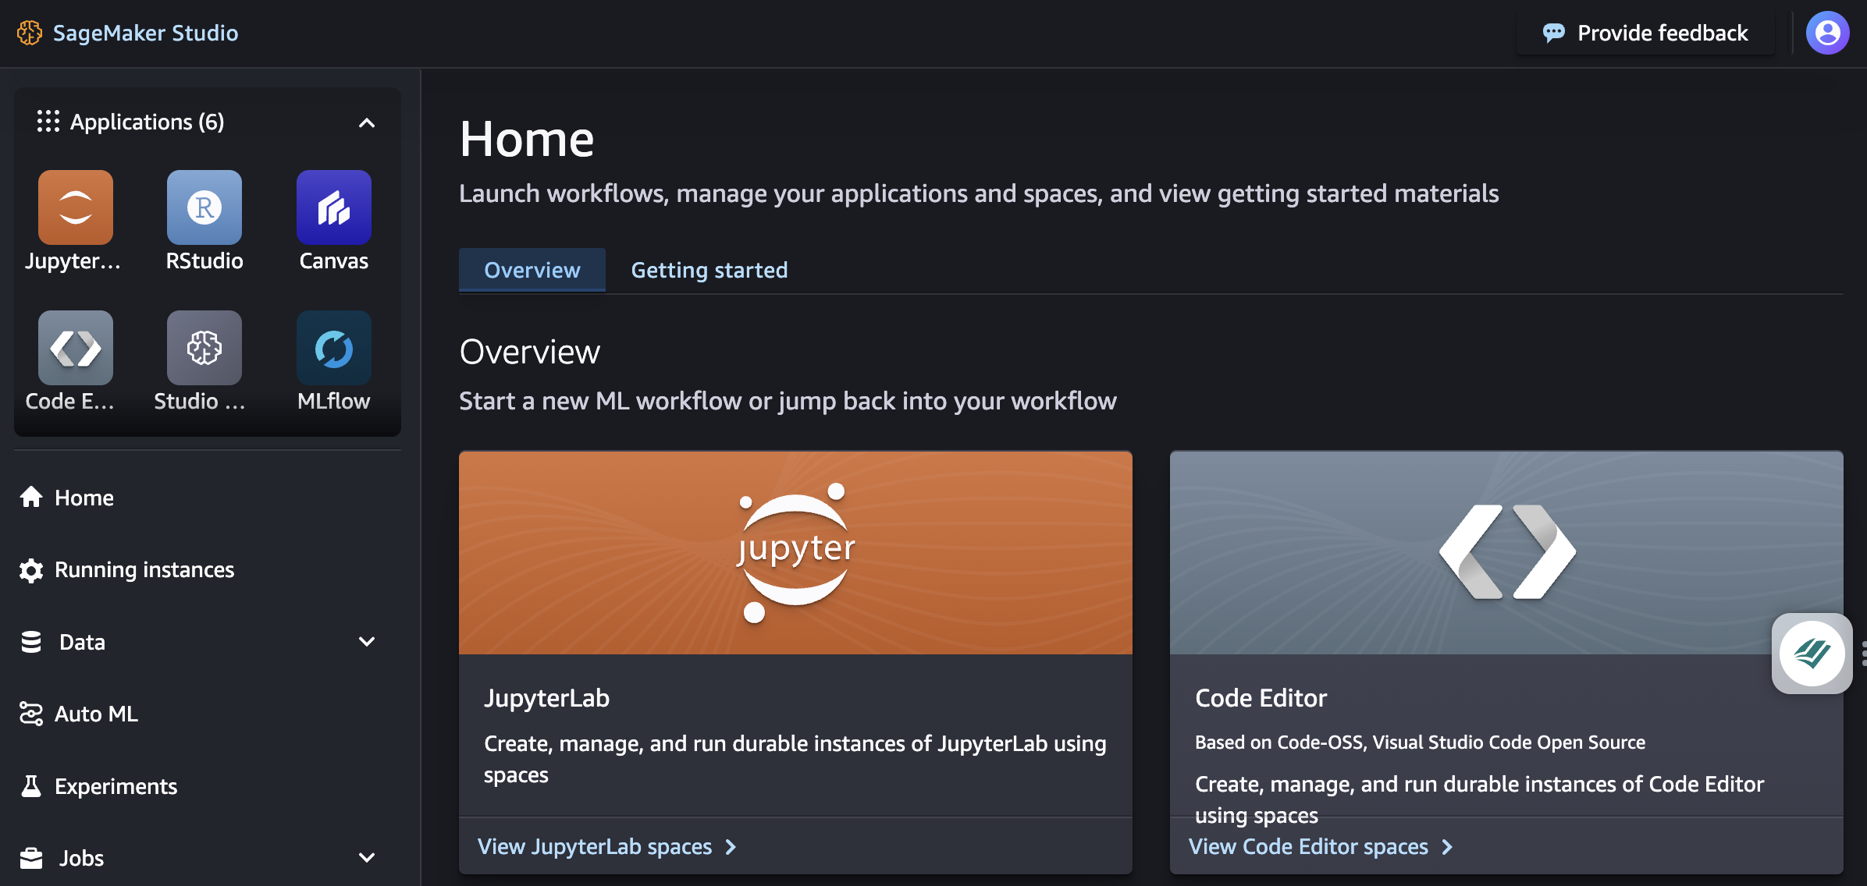Click the SageMaker Studio brain logo
1867x886 pixels.
(x=30, y=33)
